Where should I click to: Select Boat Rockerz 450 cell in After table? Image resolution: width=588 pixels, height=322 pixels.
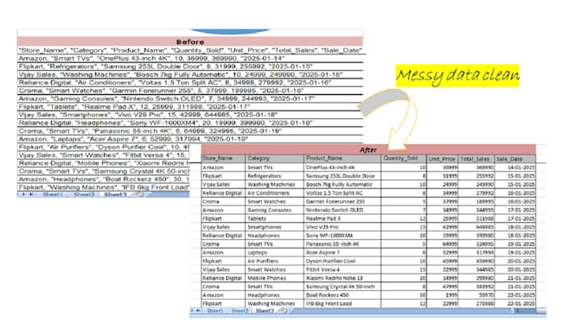[x=342, y=295]
